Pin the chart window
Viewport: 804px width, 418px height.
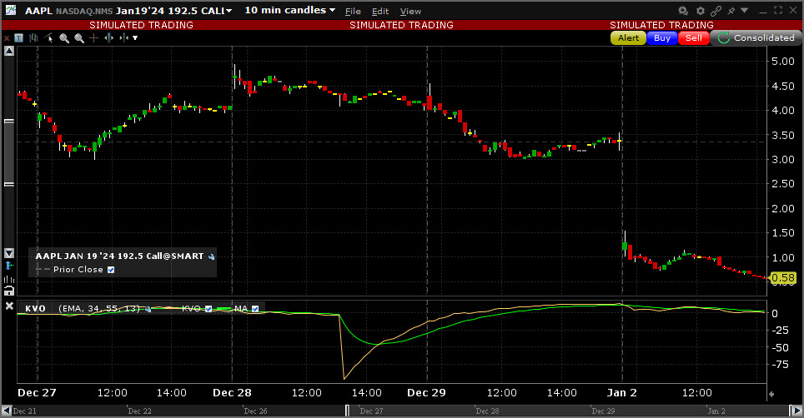[x=731, y=11]
